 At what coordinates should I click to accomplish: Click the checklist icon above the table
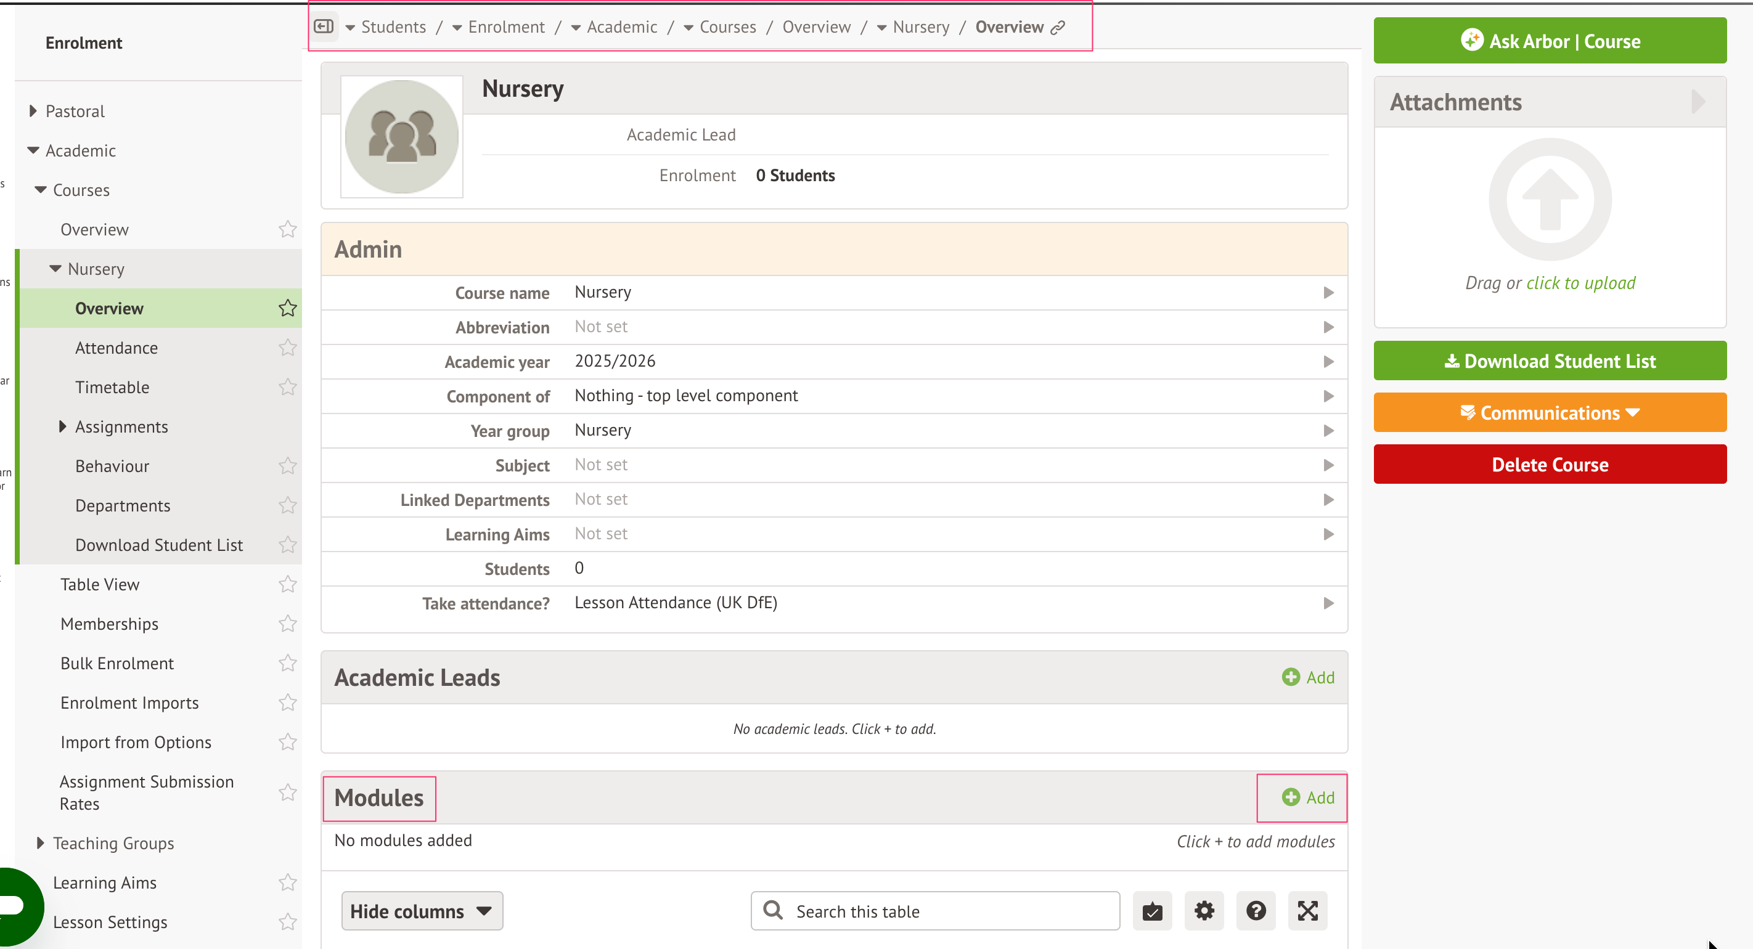pos(1152,911)
